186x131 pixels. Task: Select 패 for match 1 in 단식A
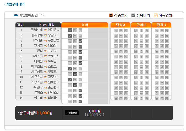coord(126,31)
